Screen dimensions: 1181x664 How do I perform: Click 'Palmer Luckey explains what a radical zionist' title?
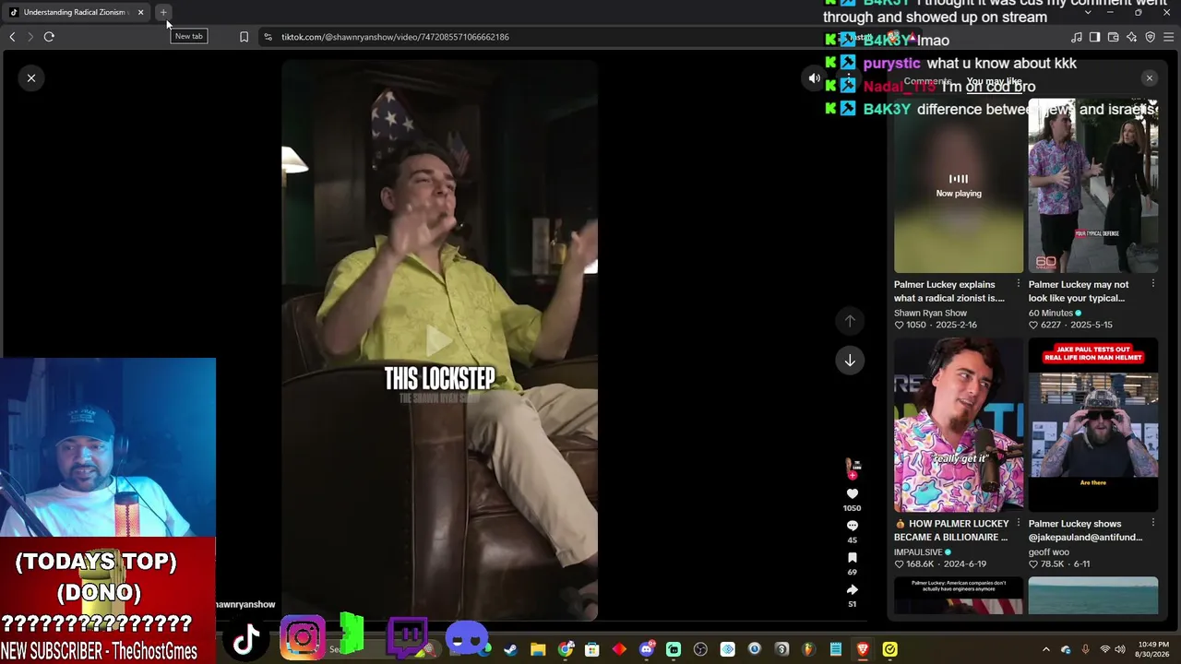pyautogui.click(x=949, y=291)
